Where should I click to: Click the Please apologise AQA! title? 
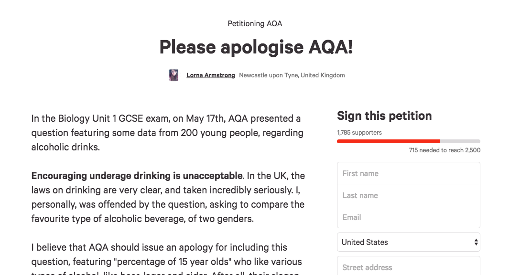coord(256,47)
